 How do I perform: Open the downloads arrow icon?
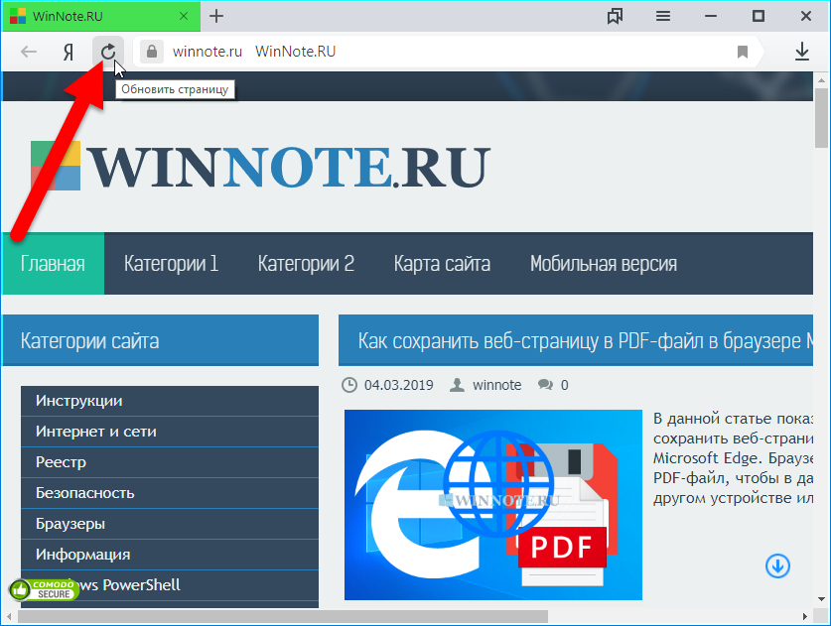pos(802,52)
